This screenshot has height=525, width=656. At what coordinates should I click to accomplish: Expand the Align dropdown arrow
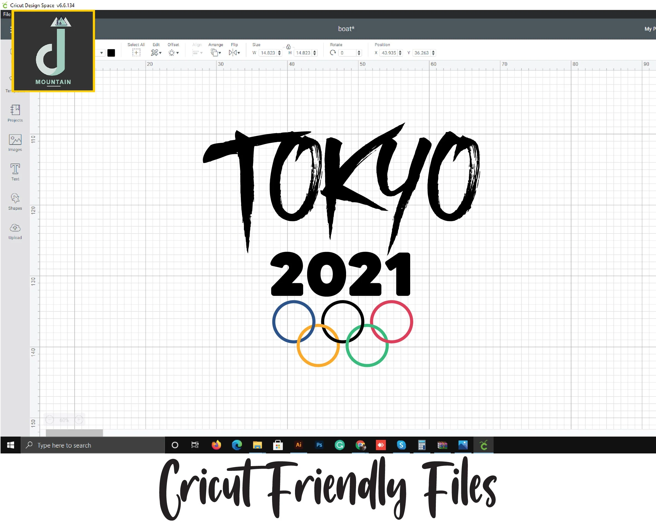coord(201,53)
